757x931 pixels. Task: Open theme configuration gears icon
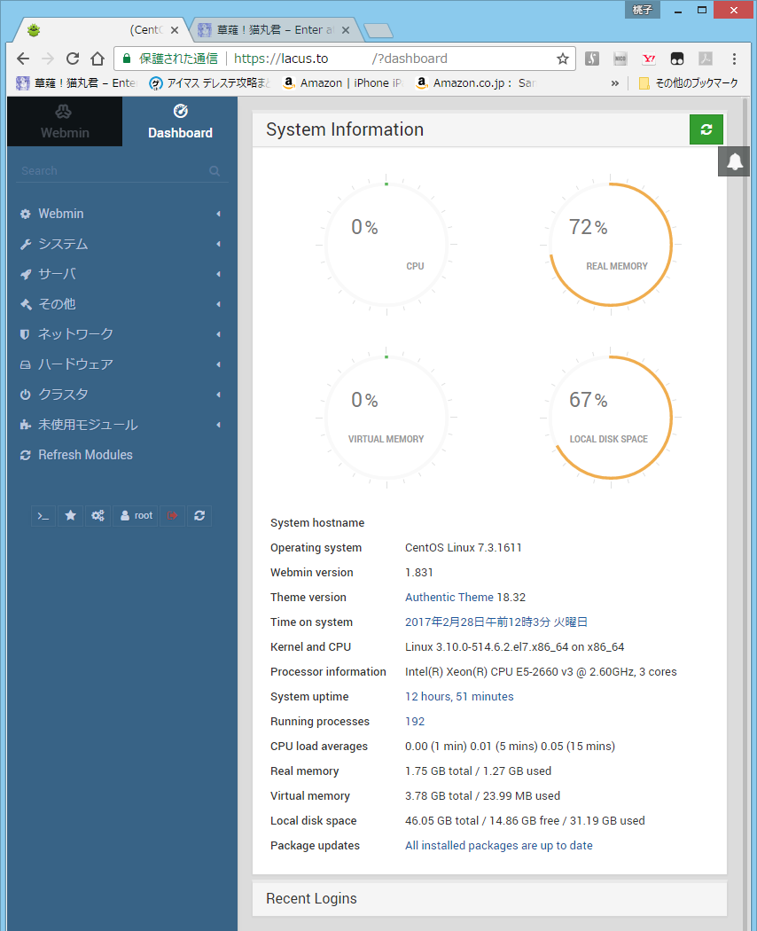coord(98,516)
